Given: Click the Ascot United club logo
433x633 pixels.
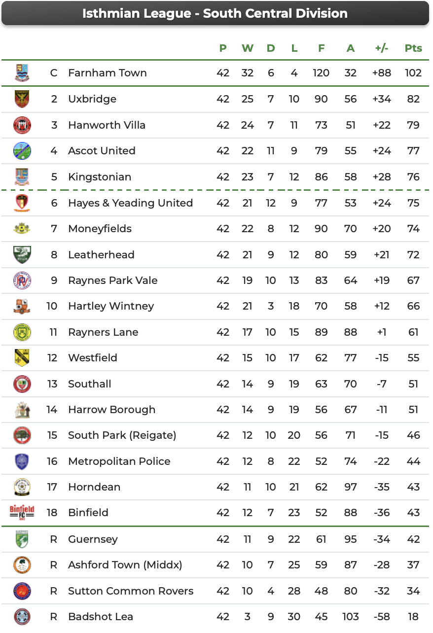Looking at the screenshot, I should tap(22, 151).
